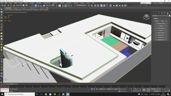Open Chrome from the Windows taskbar
This screenshot has height=96, width=171.
tap(55, 94)
